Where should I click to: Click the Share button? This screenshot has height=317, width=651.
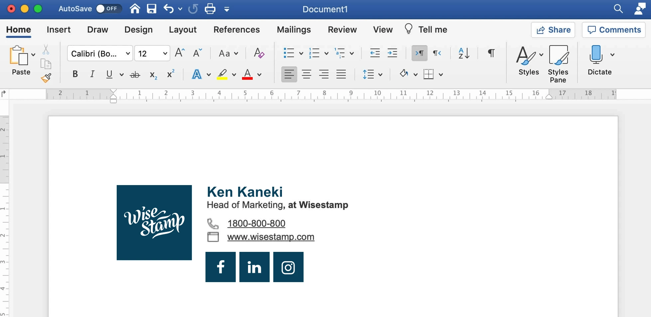(553, 30)
